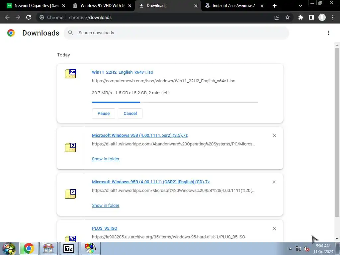Open Win11_22H2_English_x64v1.iso link

(123, 72)
